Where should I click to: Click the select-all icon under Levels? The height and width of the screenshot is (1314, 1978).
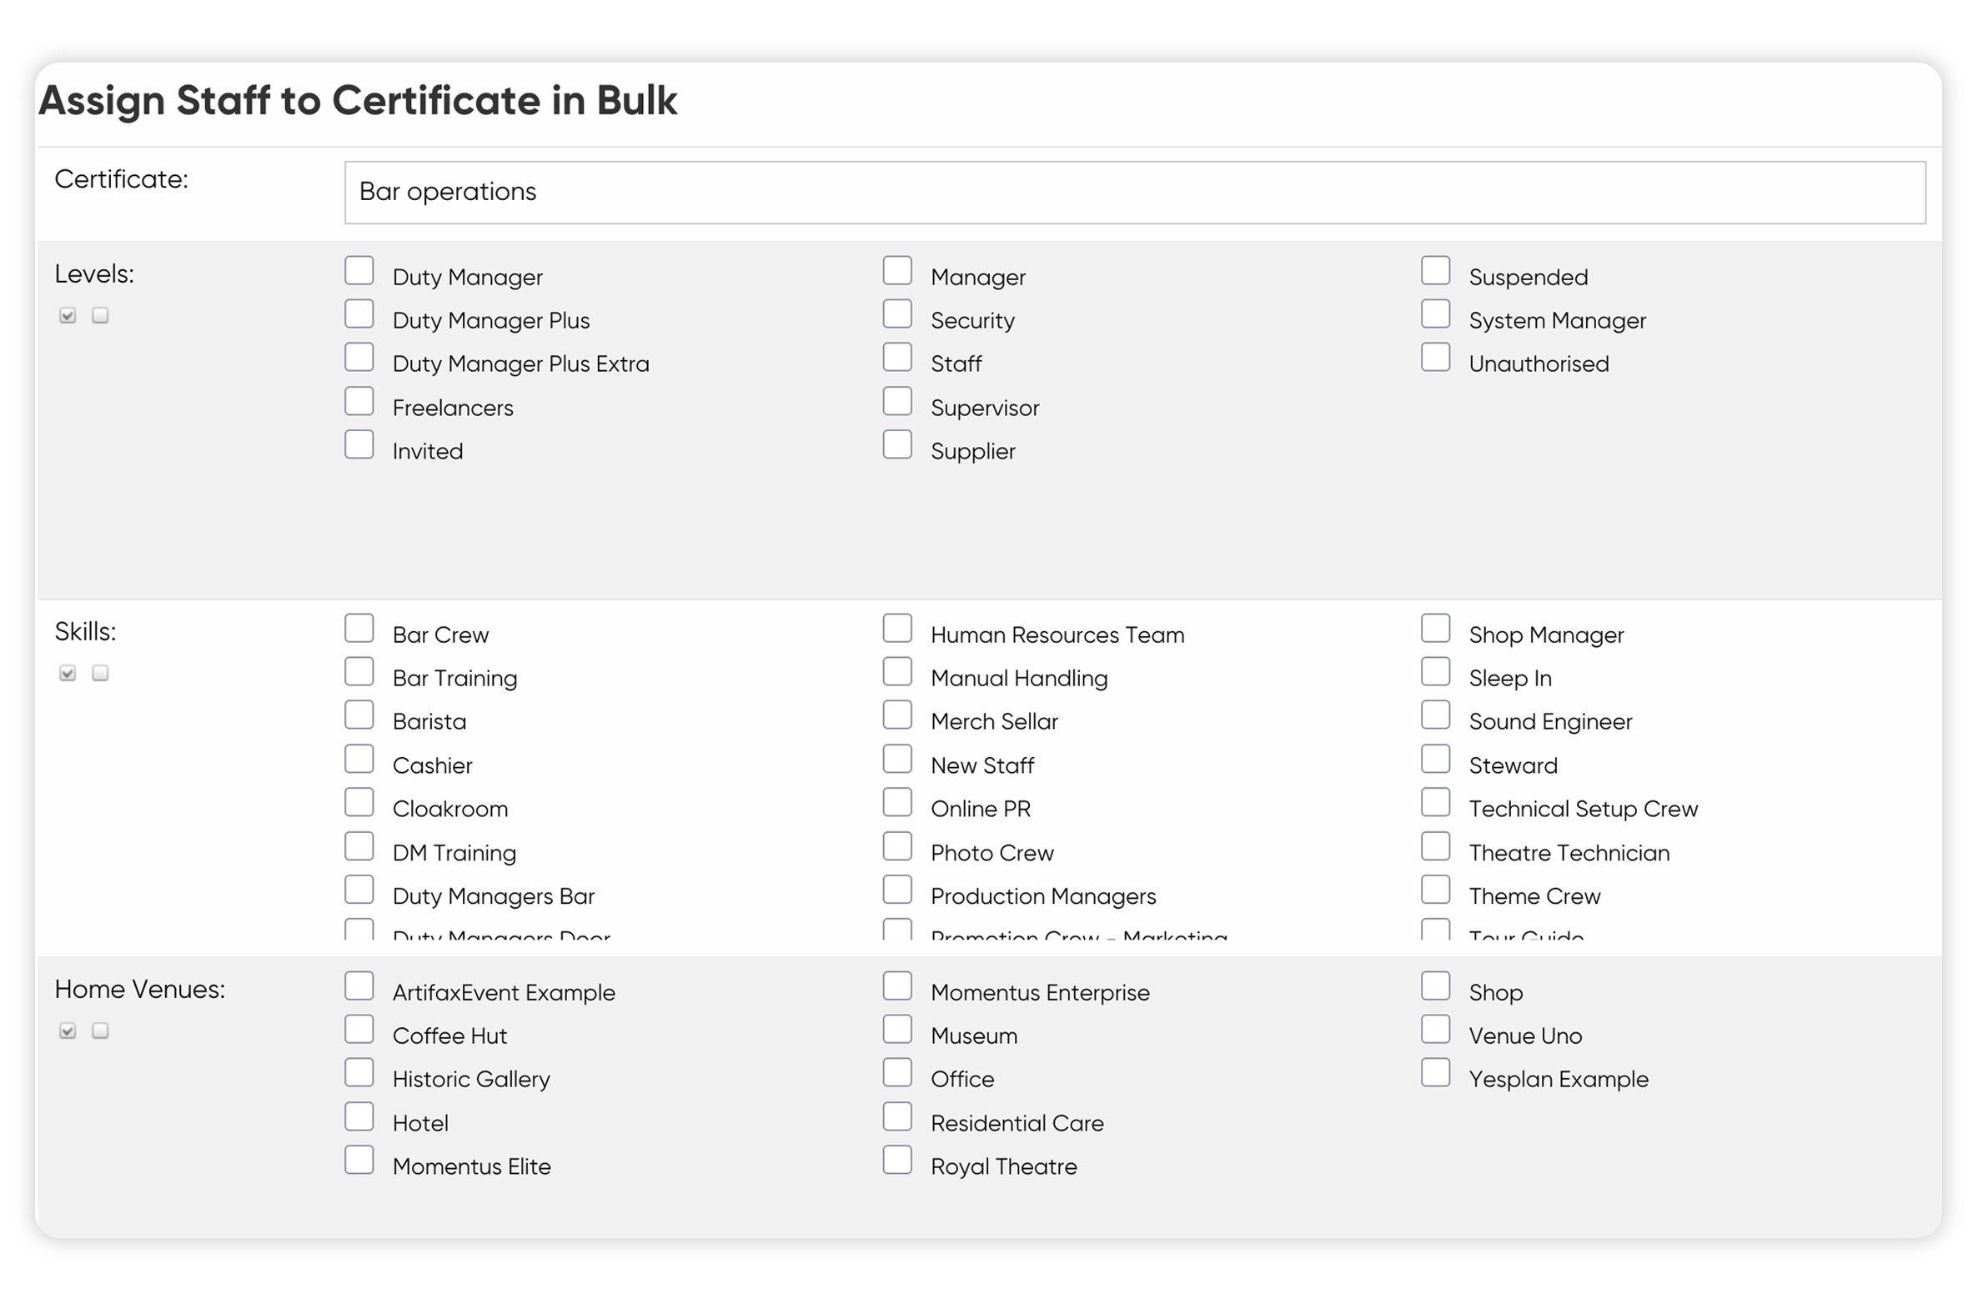(68, 315)
